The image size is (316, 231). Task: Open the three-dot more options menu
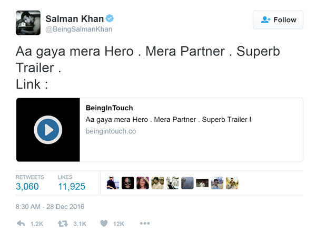coord(145,224)
